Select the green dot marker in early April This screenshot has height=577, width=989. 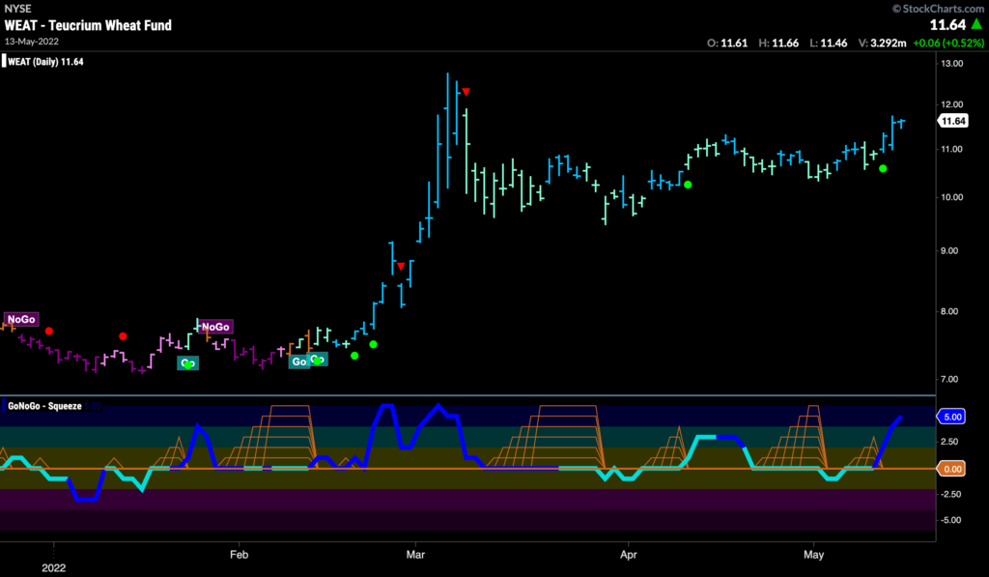tap(688, 185)
